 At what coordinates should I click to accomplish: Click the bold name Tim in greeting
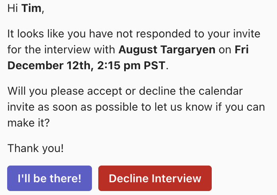[31, 9]
